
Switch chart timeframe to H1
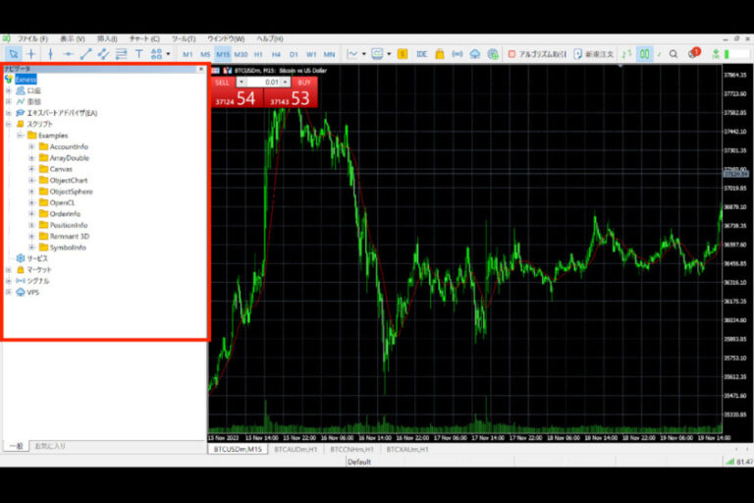pyautogui.click(x=258, y=54)
